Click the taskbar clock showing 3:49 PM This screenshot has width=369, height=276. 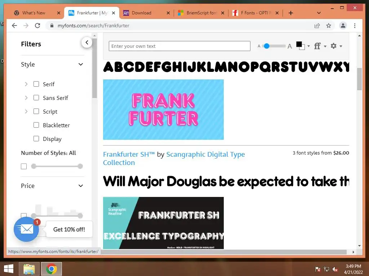point(353,269)
